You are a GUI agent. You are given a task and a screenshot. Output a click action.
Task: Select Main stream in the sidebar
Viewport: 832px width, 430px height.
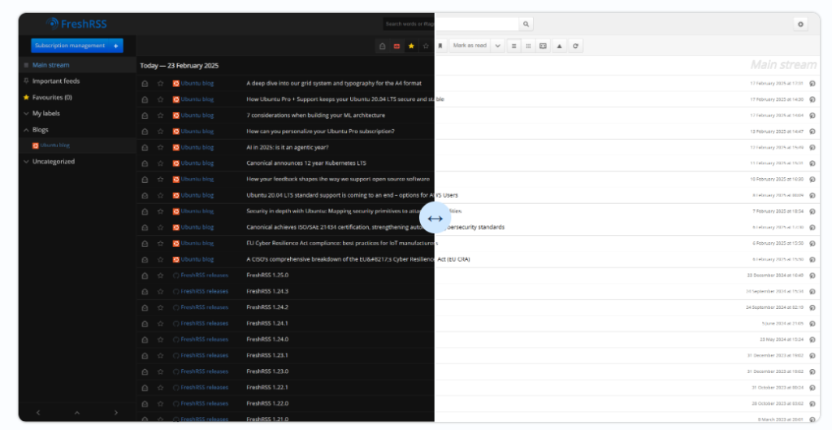coord(50,65)
